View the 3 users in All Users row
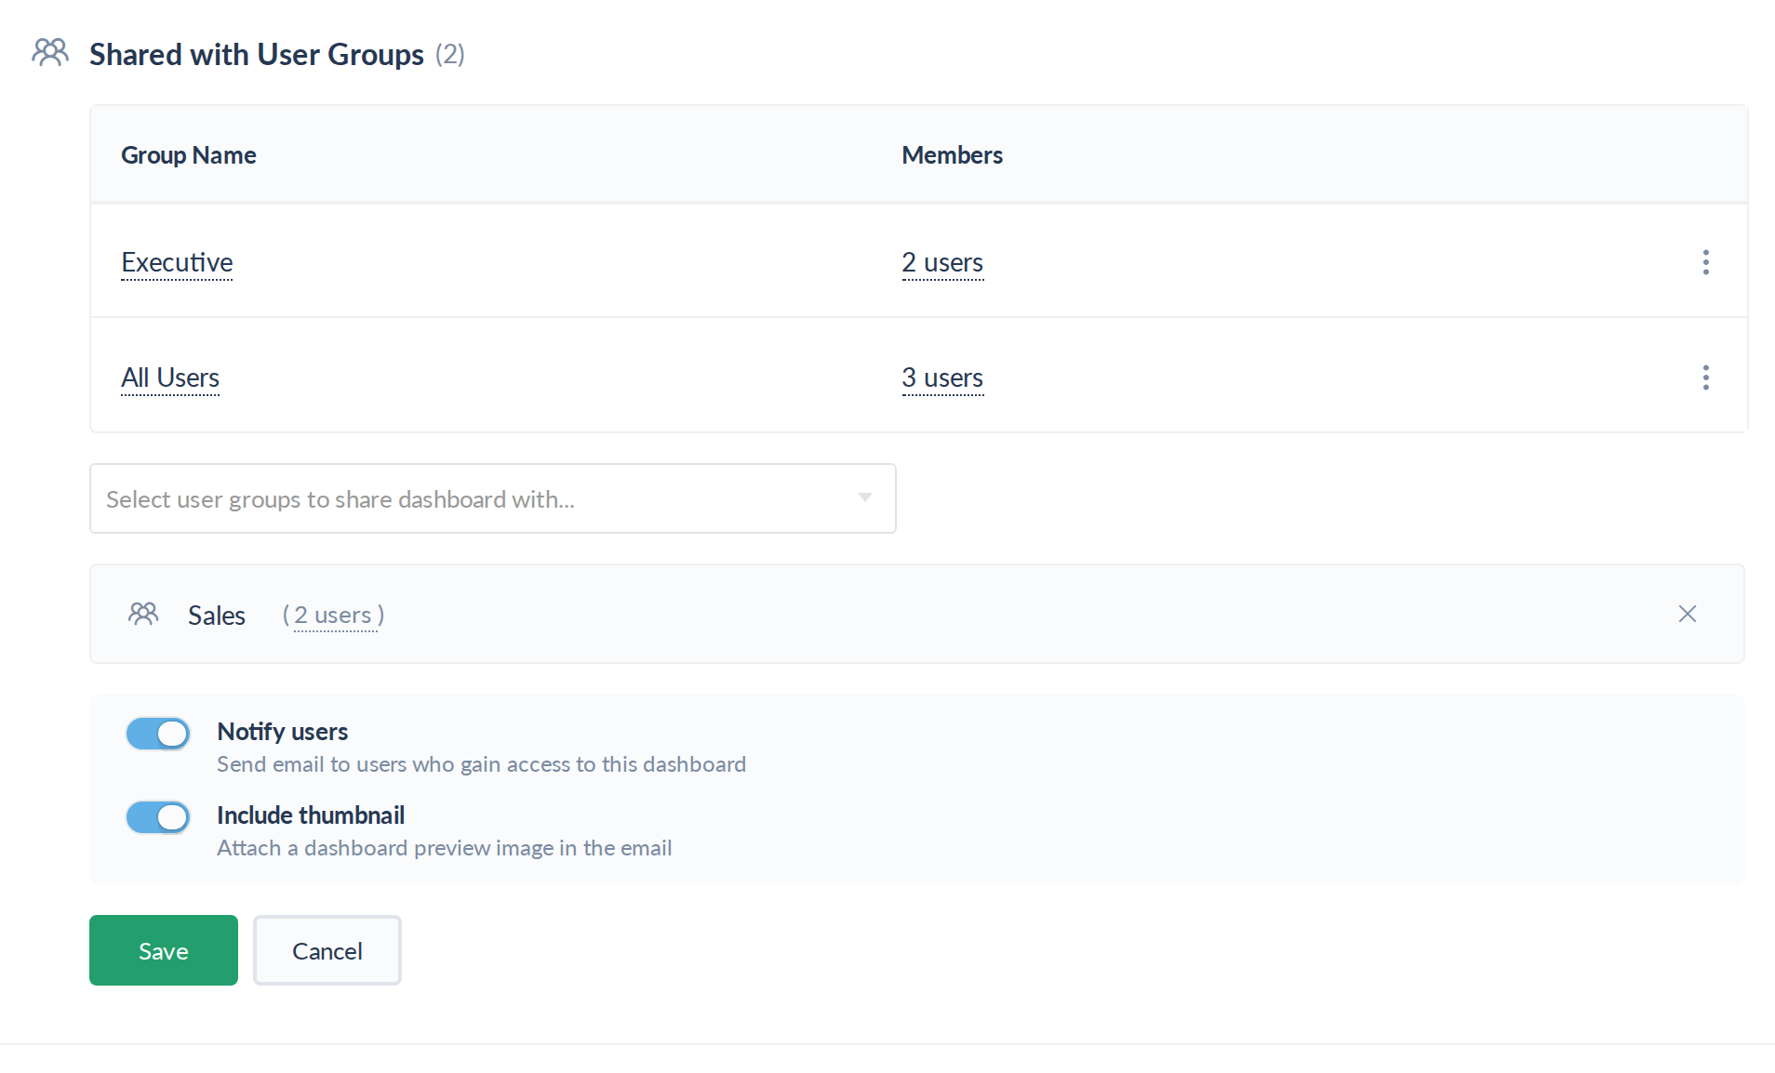Screen dimensions: 1775x1073 pyautogui.click(x=942, y=378)
